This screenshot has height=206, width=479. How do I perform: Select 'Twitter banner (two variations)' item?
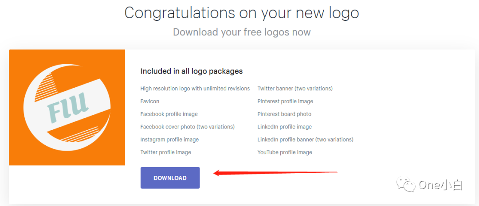pyautogui.click(x=295, y=89)
